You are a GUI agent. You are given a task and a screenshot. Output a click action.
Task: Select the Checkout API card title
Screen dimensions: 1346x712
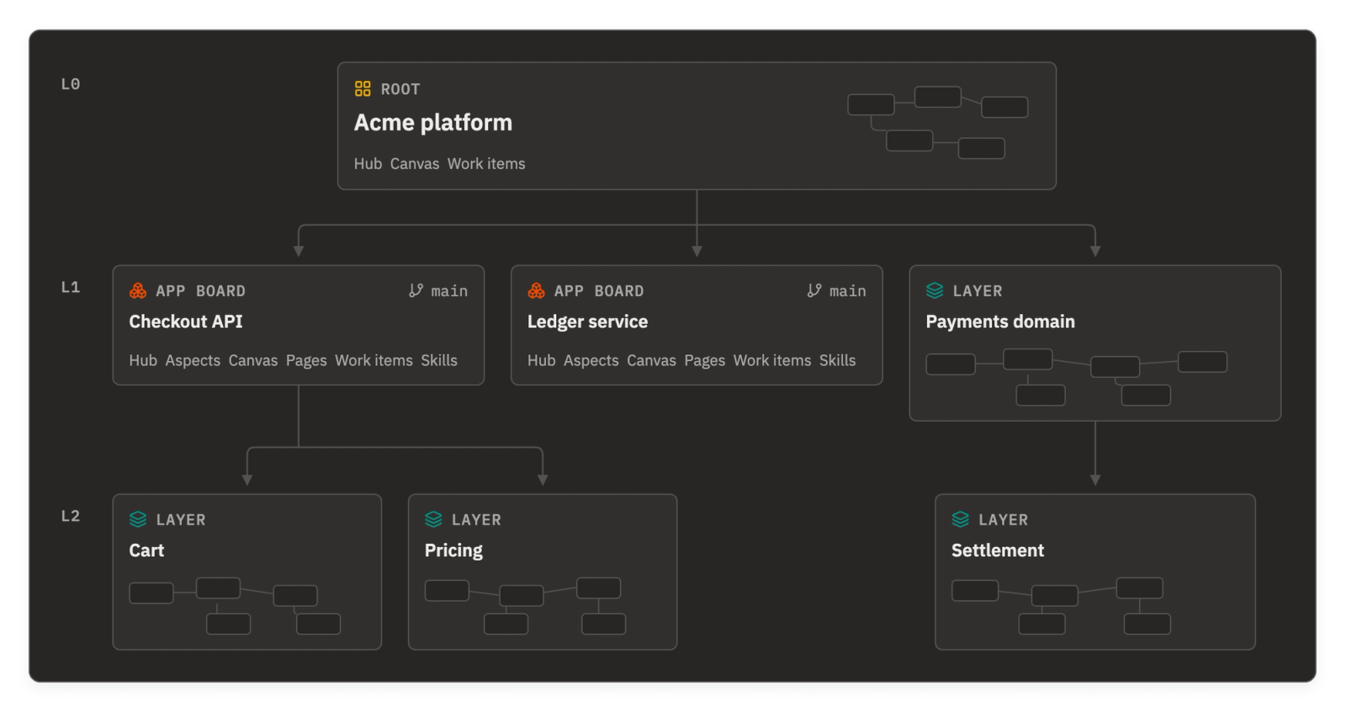186,321
